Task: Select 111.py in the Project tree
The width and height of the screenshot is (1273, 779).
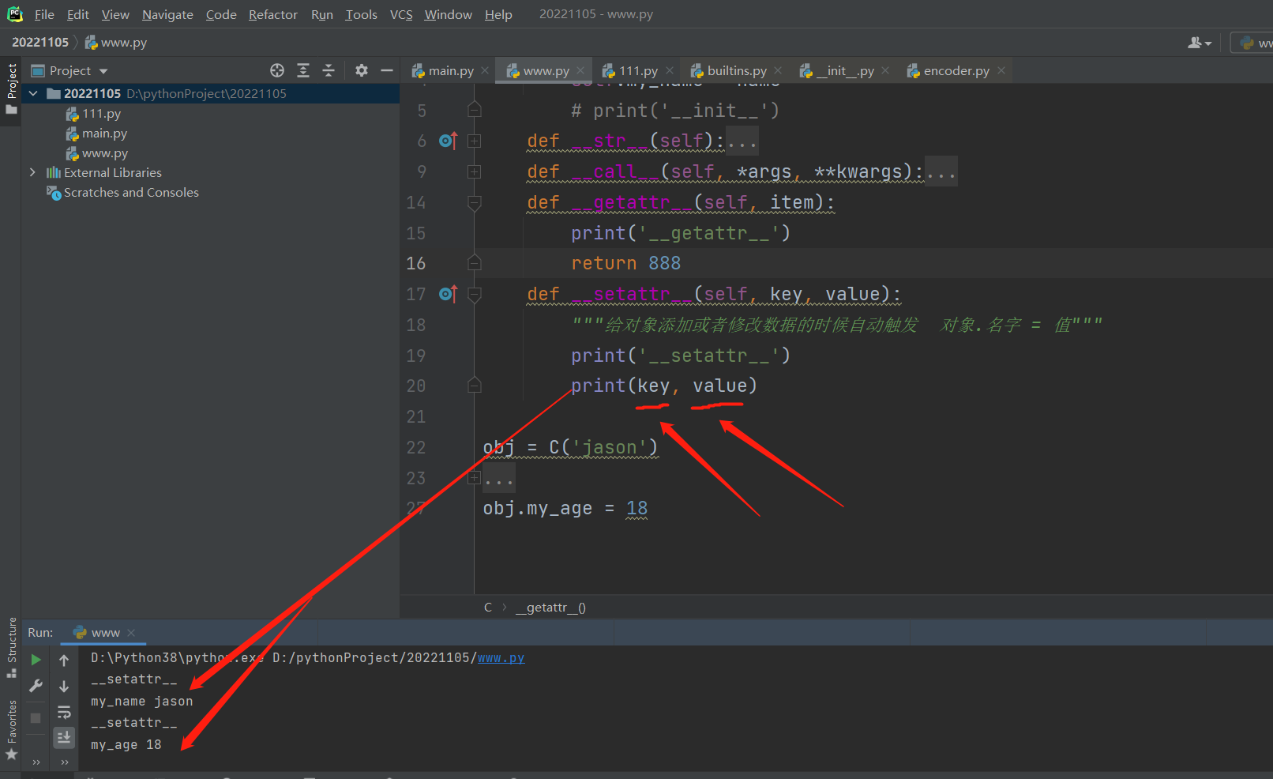Action: click(93, 114)
